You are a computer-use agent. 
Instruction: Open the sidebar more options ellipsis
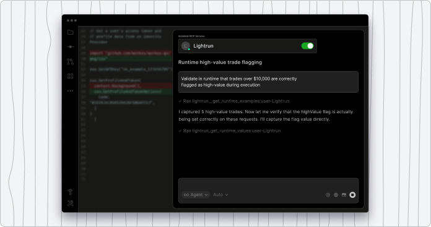[71, 91]
